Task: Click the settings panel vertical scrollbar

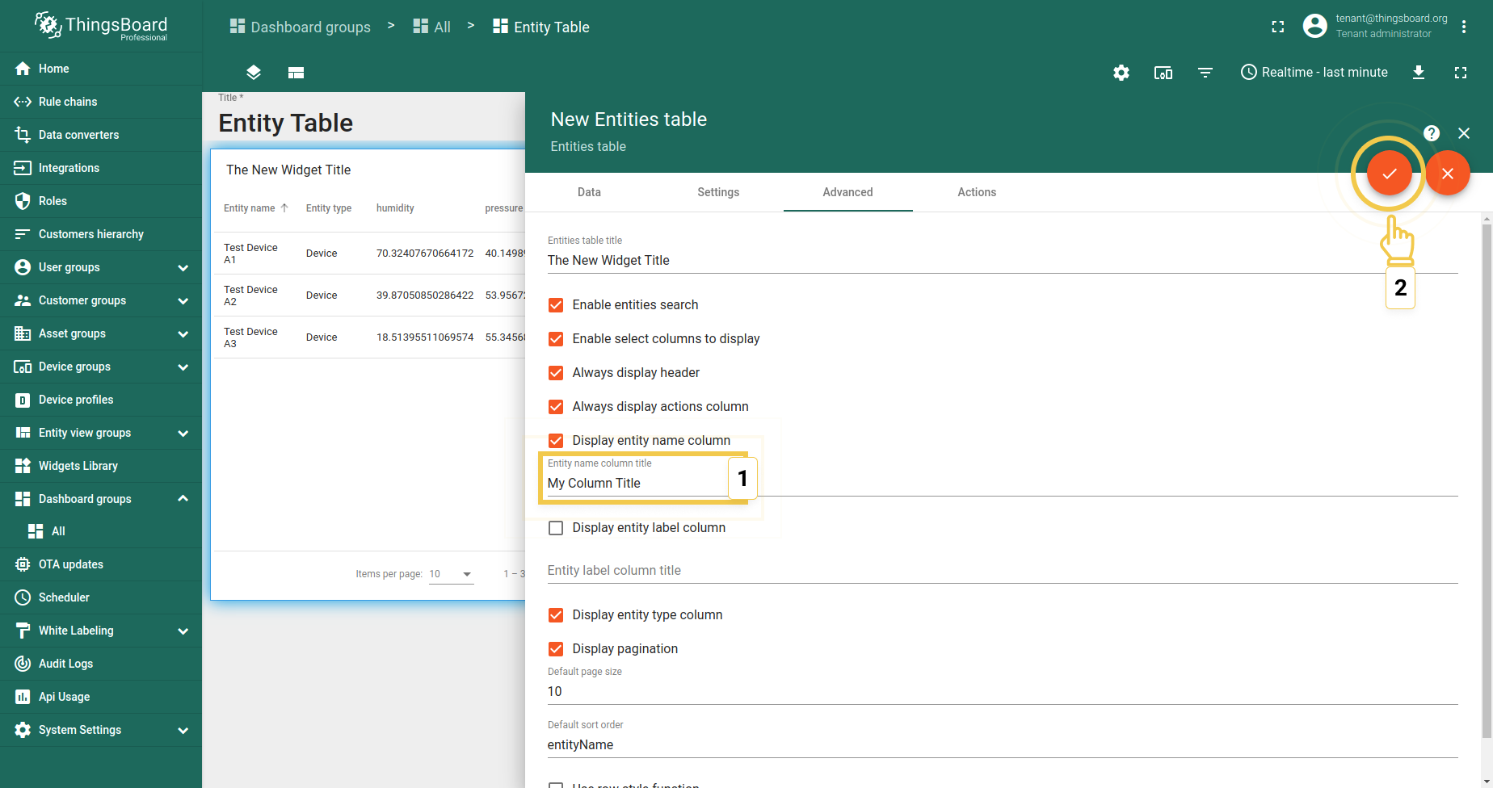Action: click(1487, 481)
